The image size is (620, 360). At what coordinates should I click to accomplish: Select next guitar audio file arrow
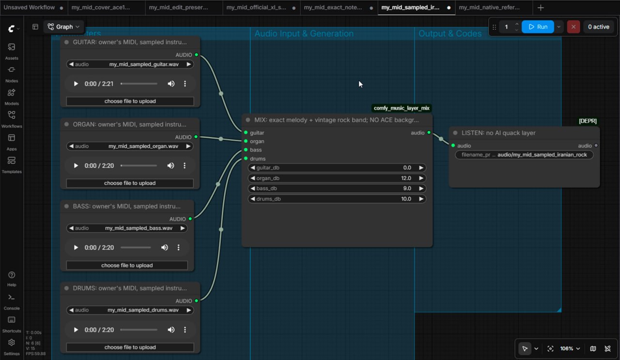pos(188,64)
